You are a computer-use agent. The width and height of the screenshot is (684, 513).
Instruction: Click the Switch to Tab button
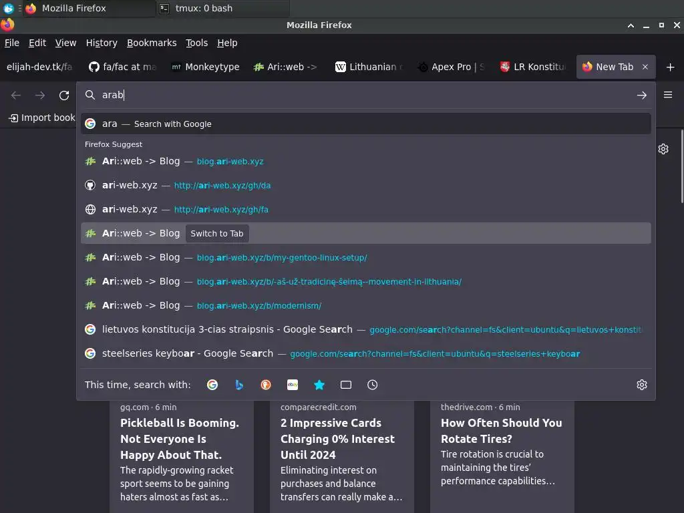tap(217, 233)
